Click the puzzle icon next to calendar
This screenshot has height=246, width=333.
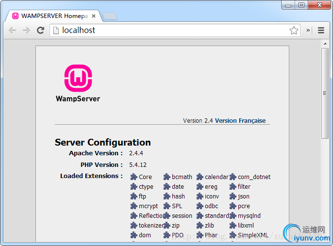(x=200, y=177)
